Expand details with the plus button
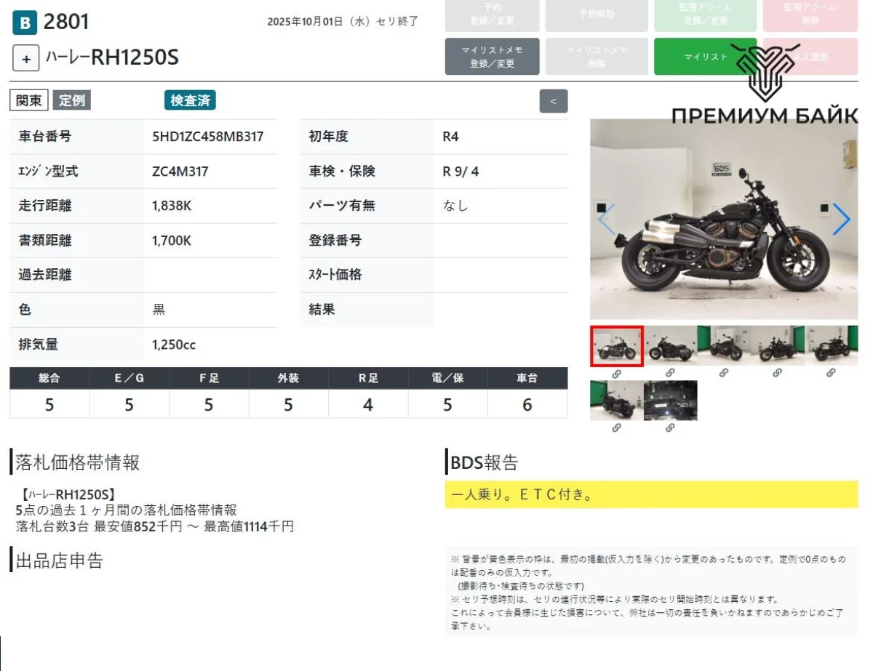873x671 pixels. [x=25, y=58]
